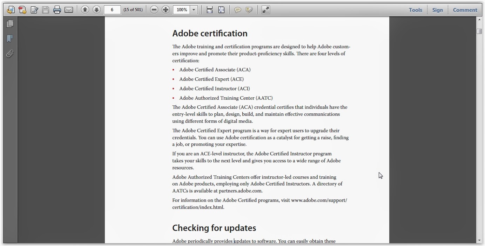Viewport: 485px width, 246px height.
Task: Open the Tools pane
Action: click(416, 10)
